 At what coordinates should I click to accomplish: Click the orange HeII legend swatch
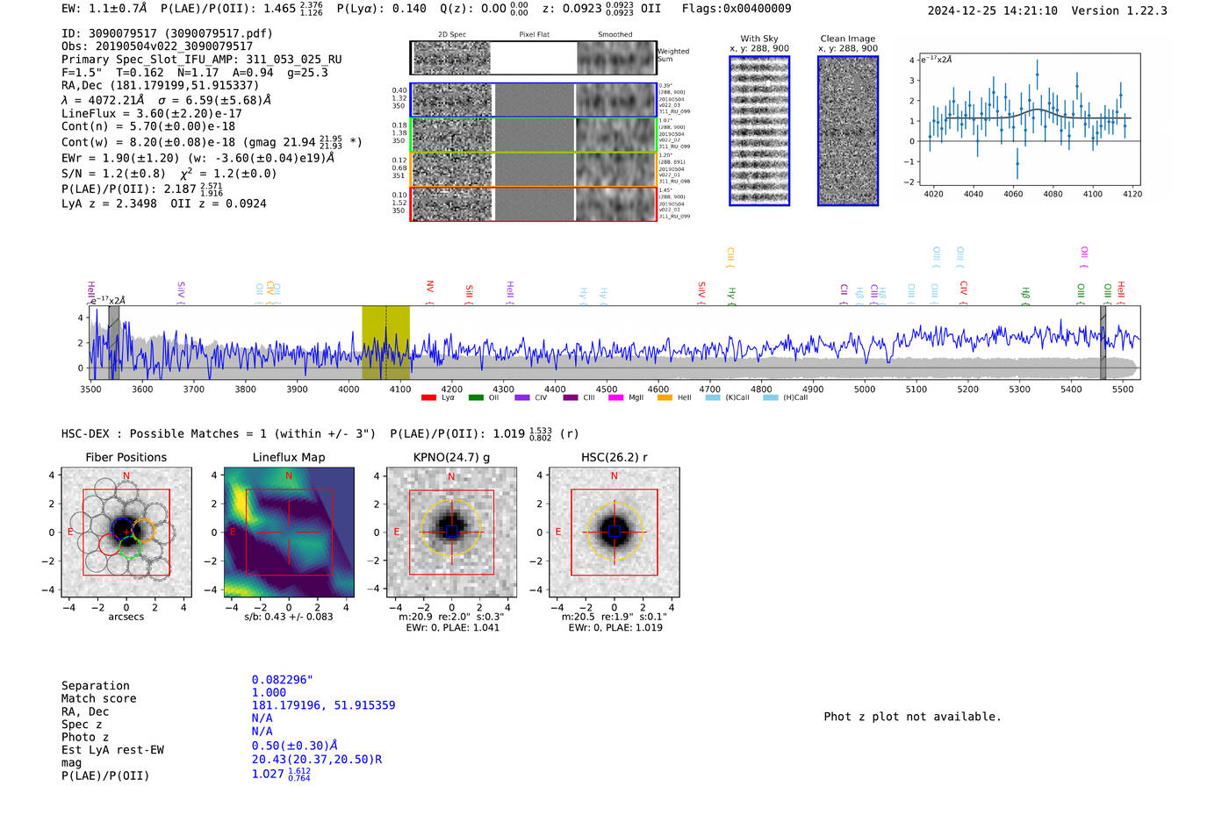[665, 398]
